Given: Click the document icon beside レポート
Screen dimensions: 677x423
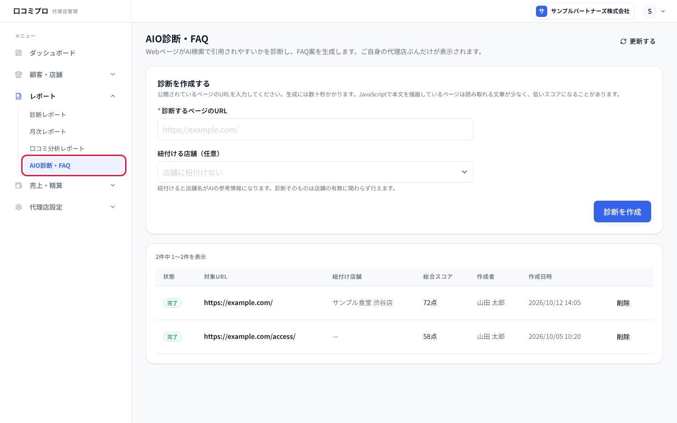Looking at the screenshot, I should tap(19, 96).
